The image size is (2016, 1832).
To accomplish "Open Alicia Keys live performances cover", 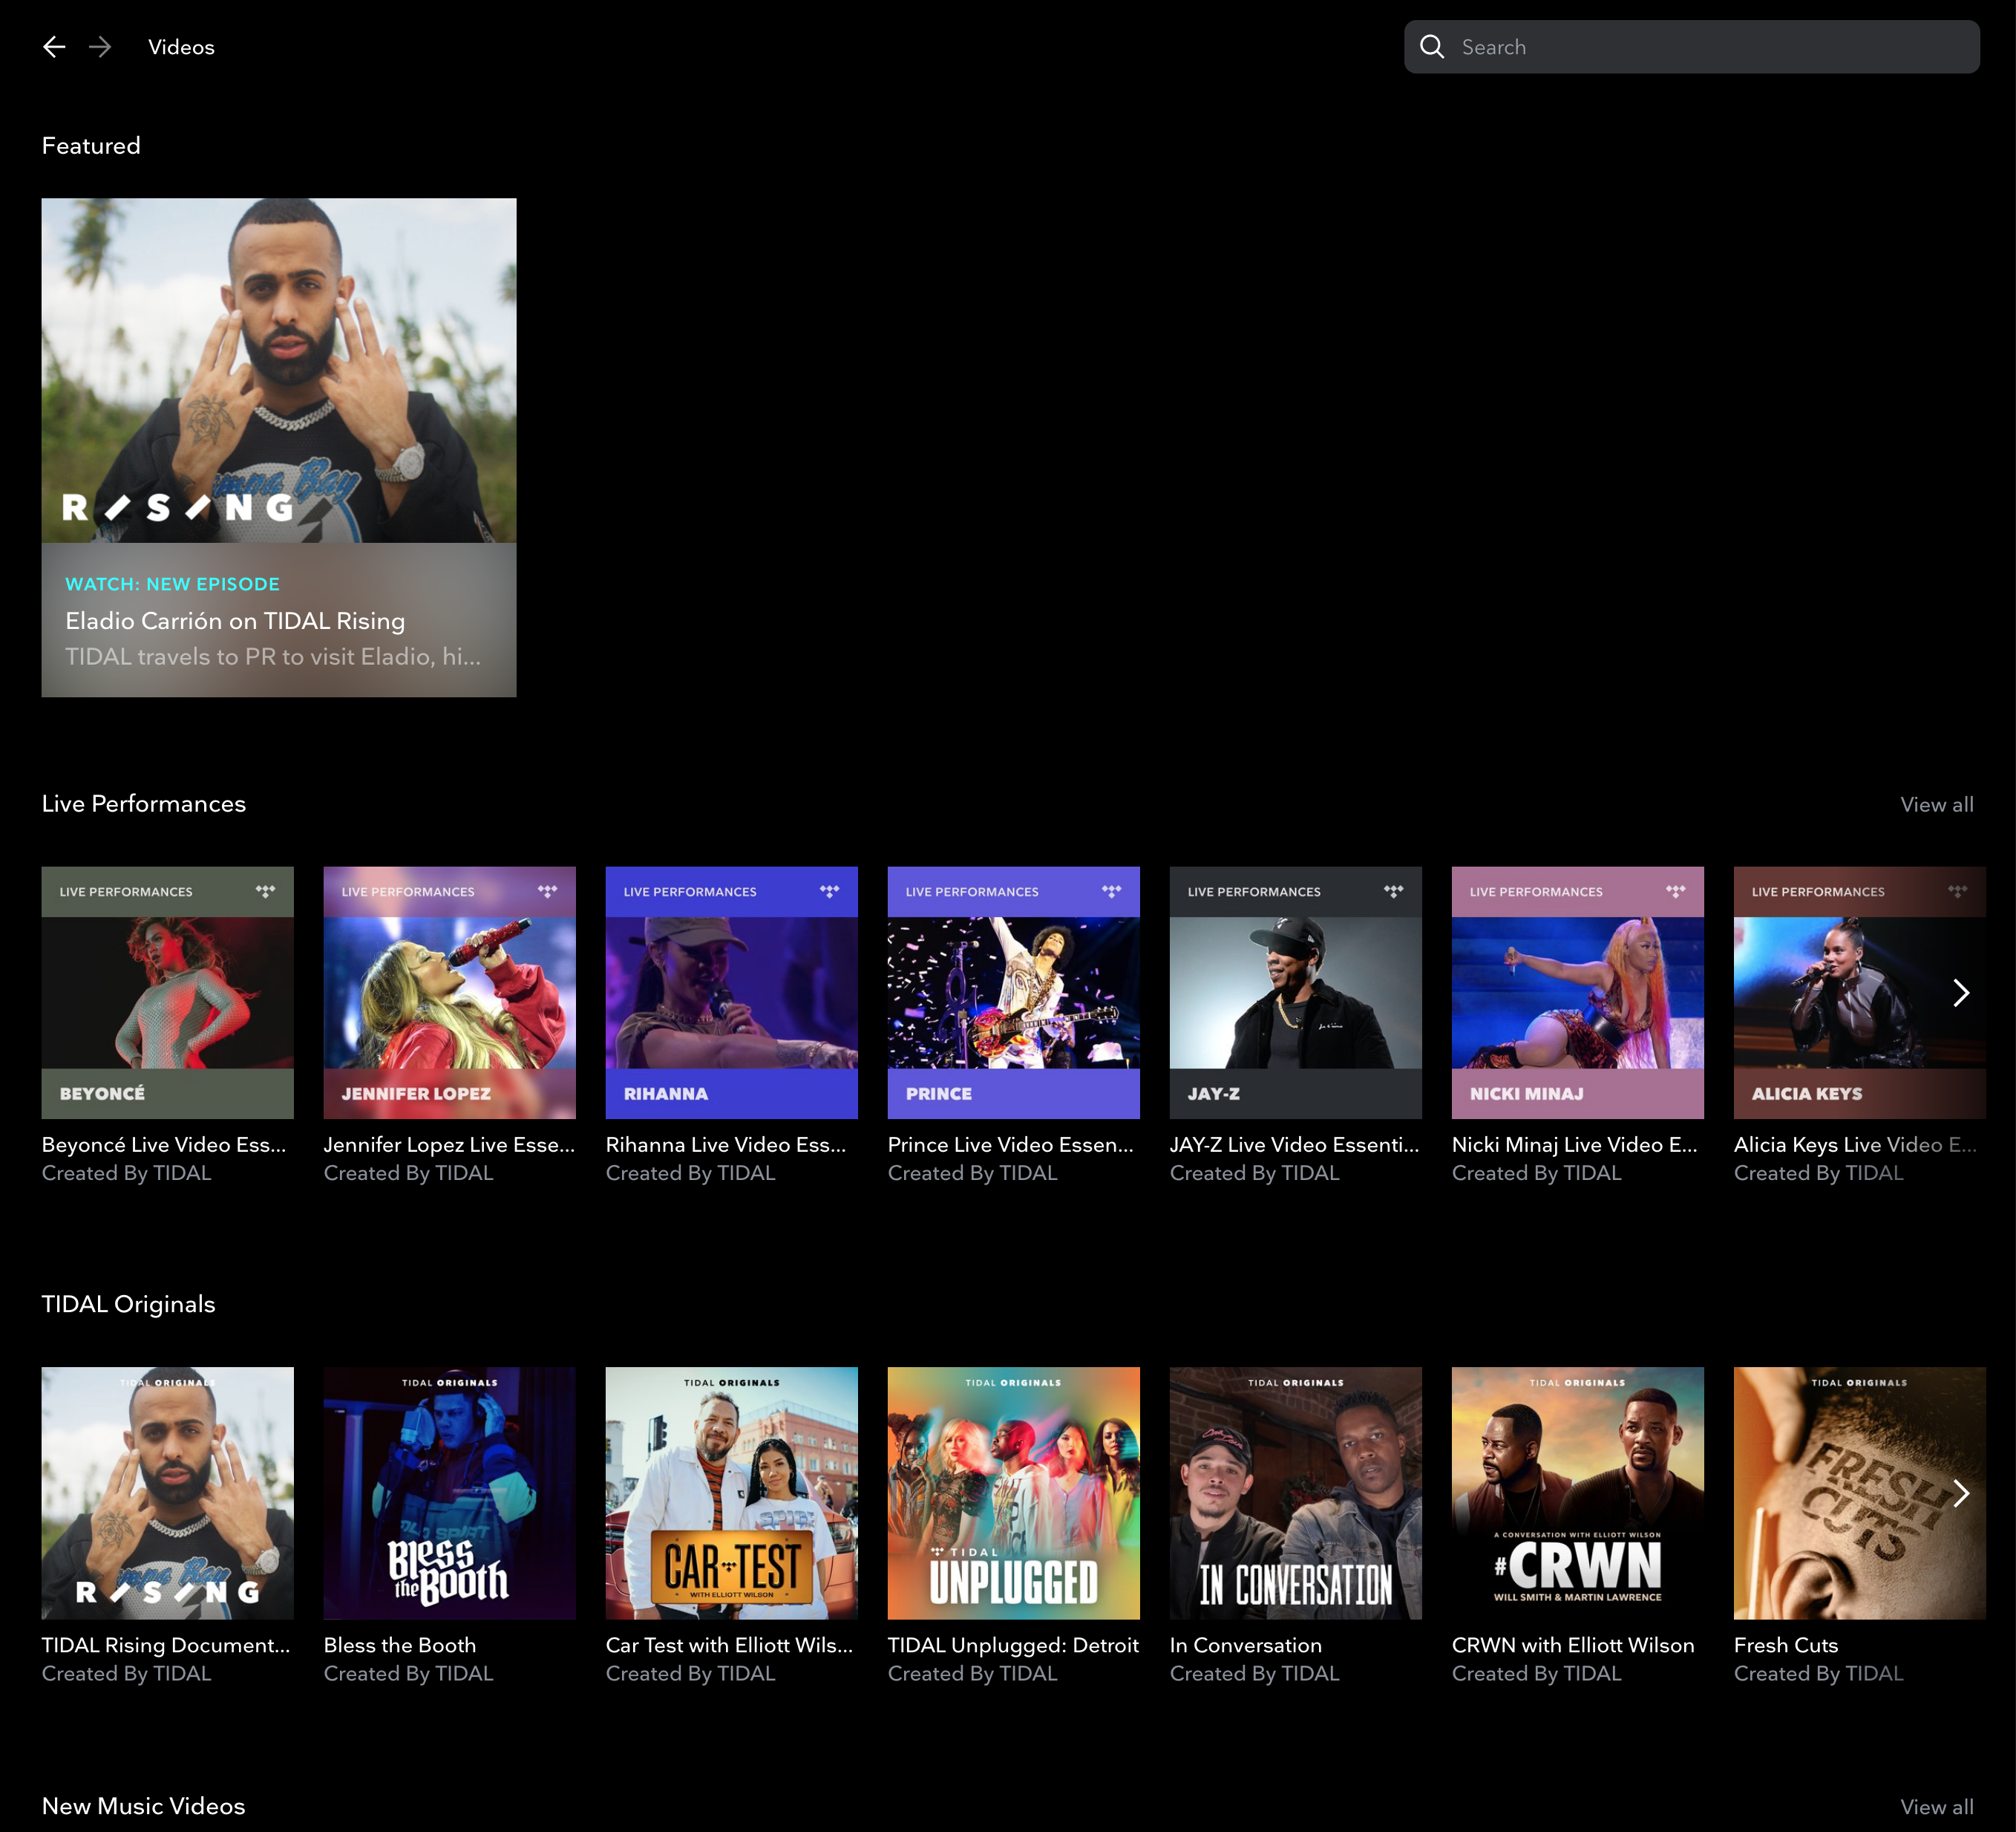I will point(1860,993).
